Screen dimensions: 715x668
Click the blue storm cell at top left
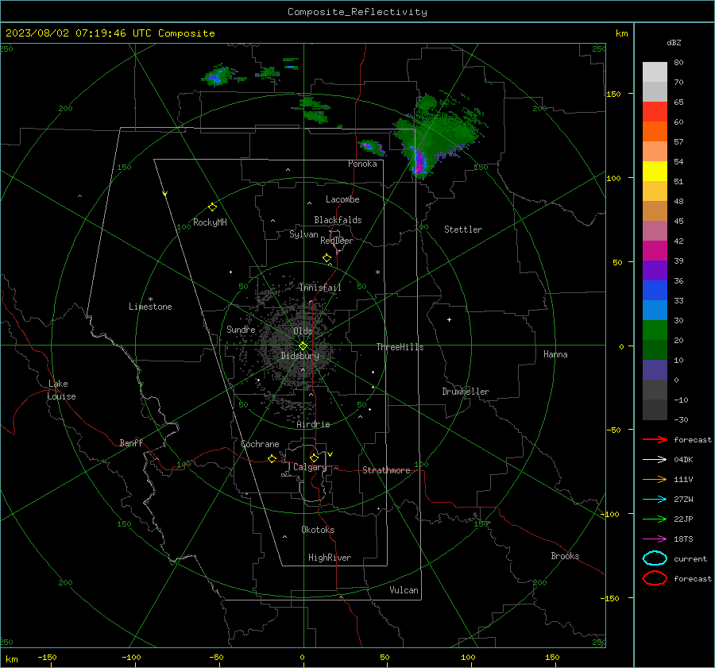(x=218, y=76)
